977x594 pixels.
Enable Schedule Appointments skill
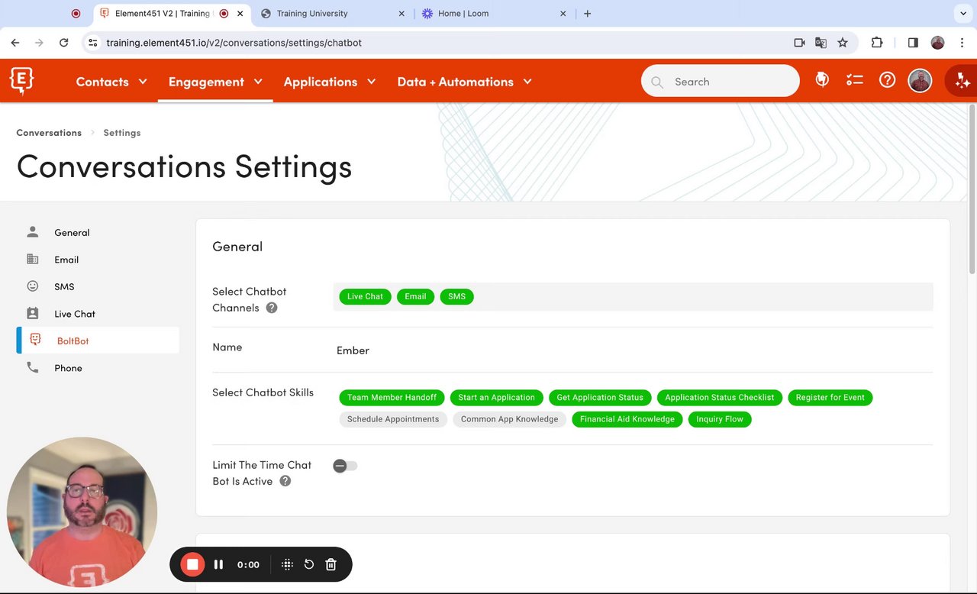click(393, 419)
